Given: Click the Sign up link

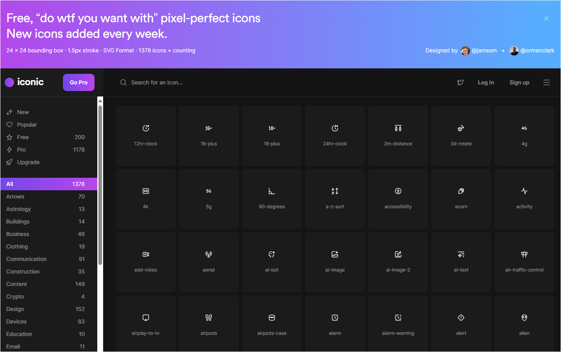Looking at the screenshot, I should coord(519,82).
